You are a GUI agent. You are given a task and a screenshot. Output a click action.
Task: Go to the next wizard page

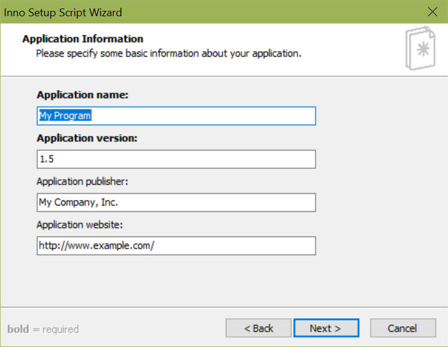point(326,328)
